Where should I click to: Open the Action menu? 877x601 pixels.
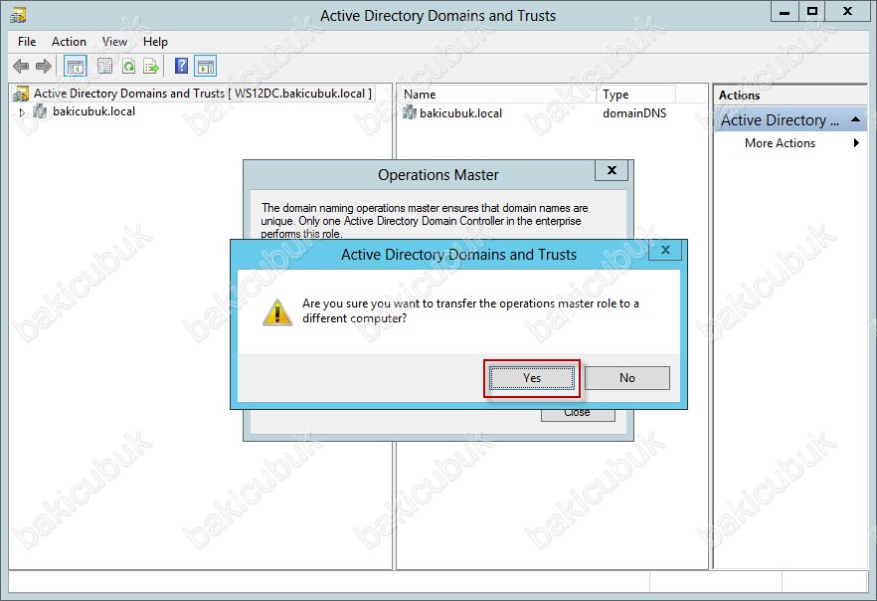69,42
